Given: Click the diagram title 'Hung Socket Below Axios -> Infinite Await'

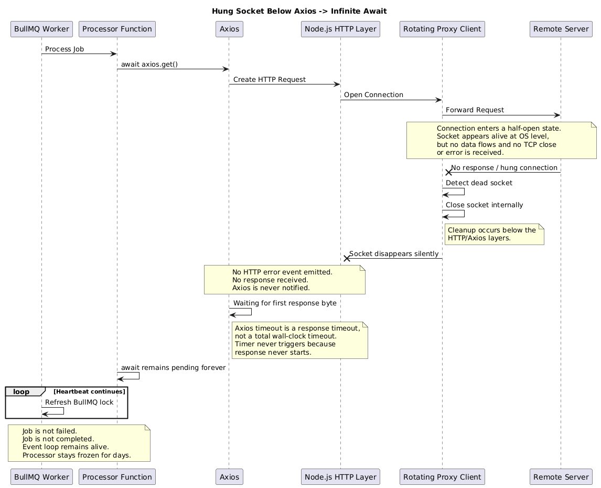Looking at the screenshot, I should [x=299, y=11].
